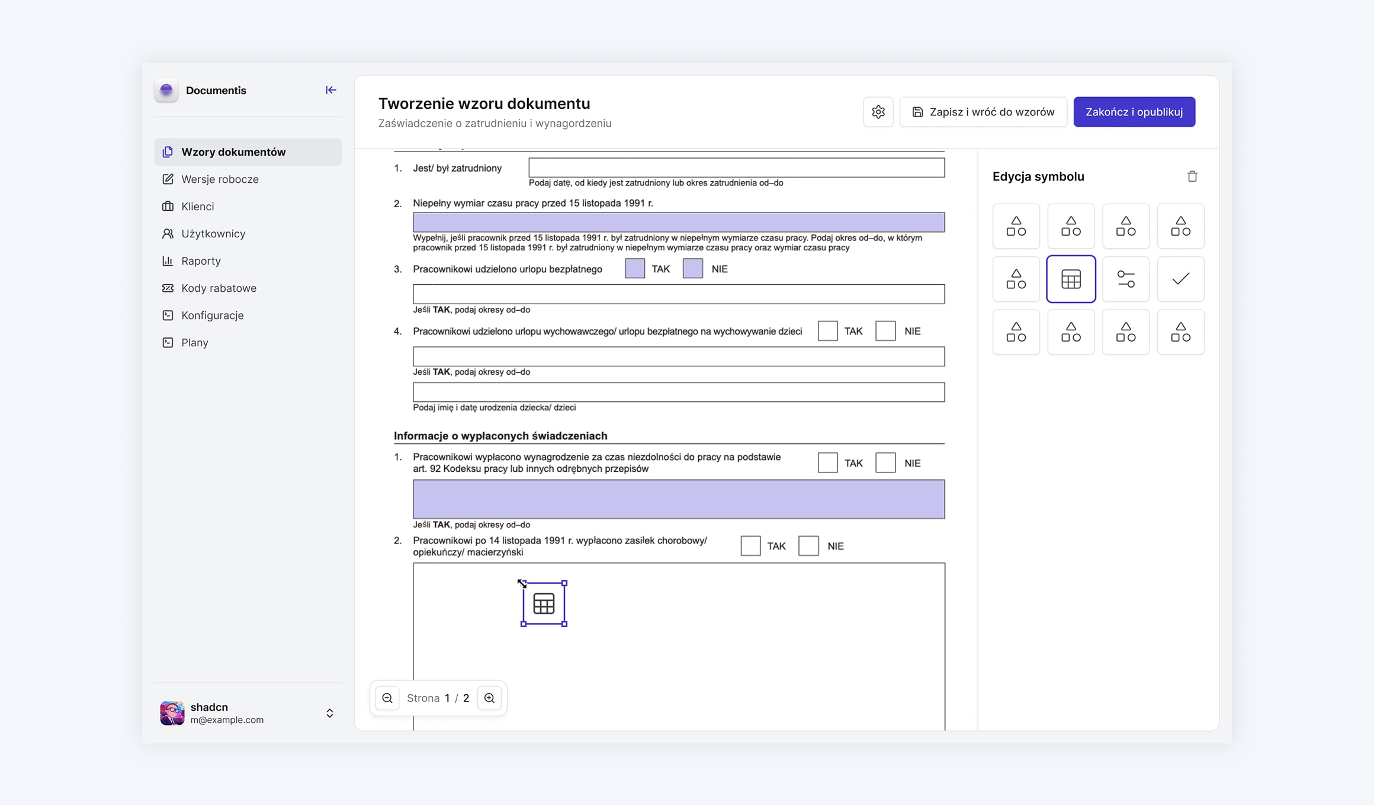This screenshot has width=1374, height=805.
Task: Check TAK for wynagrodzenie za czas niezdolności
Action: click(x=827, y=463)
